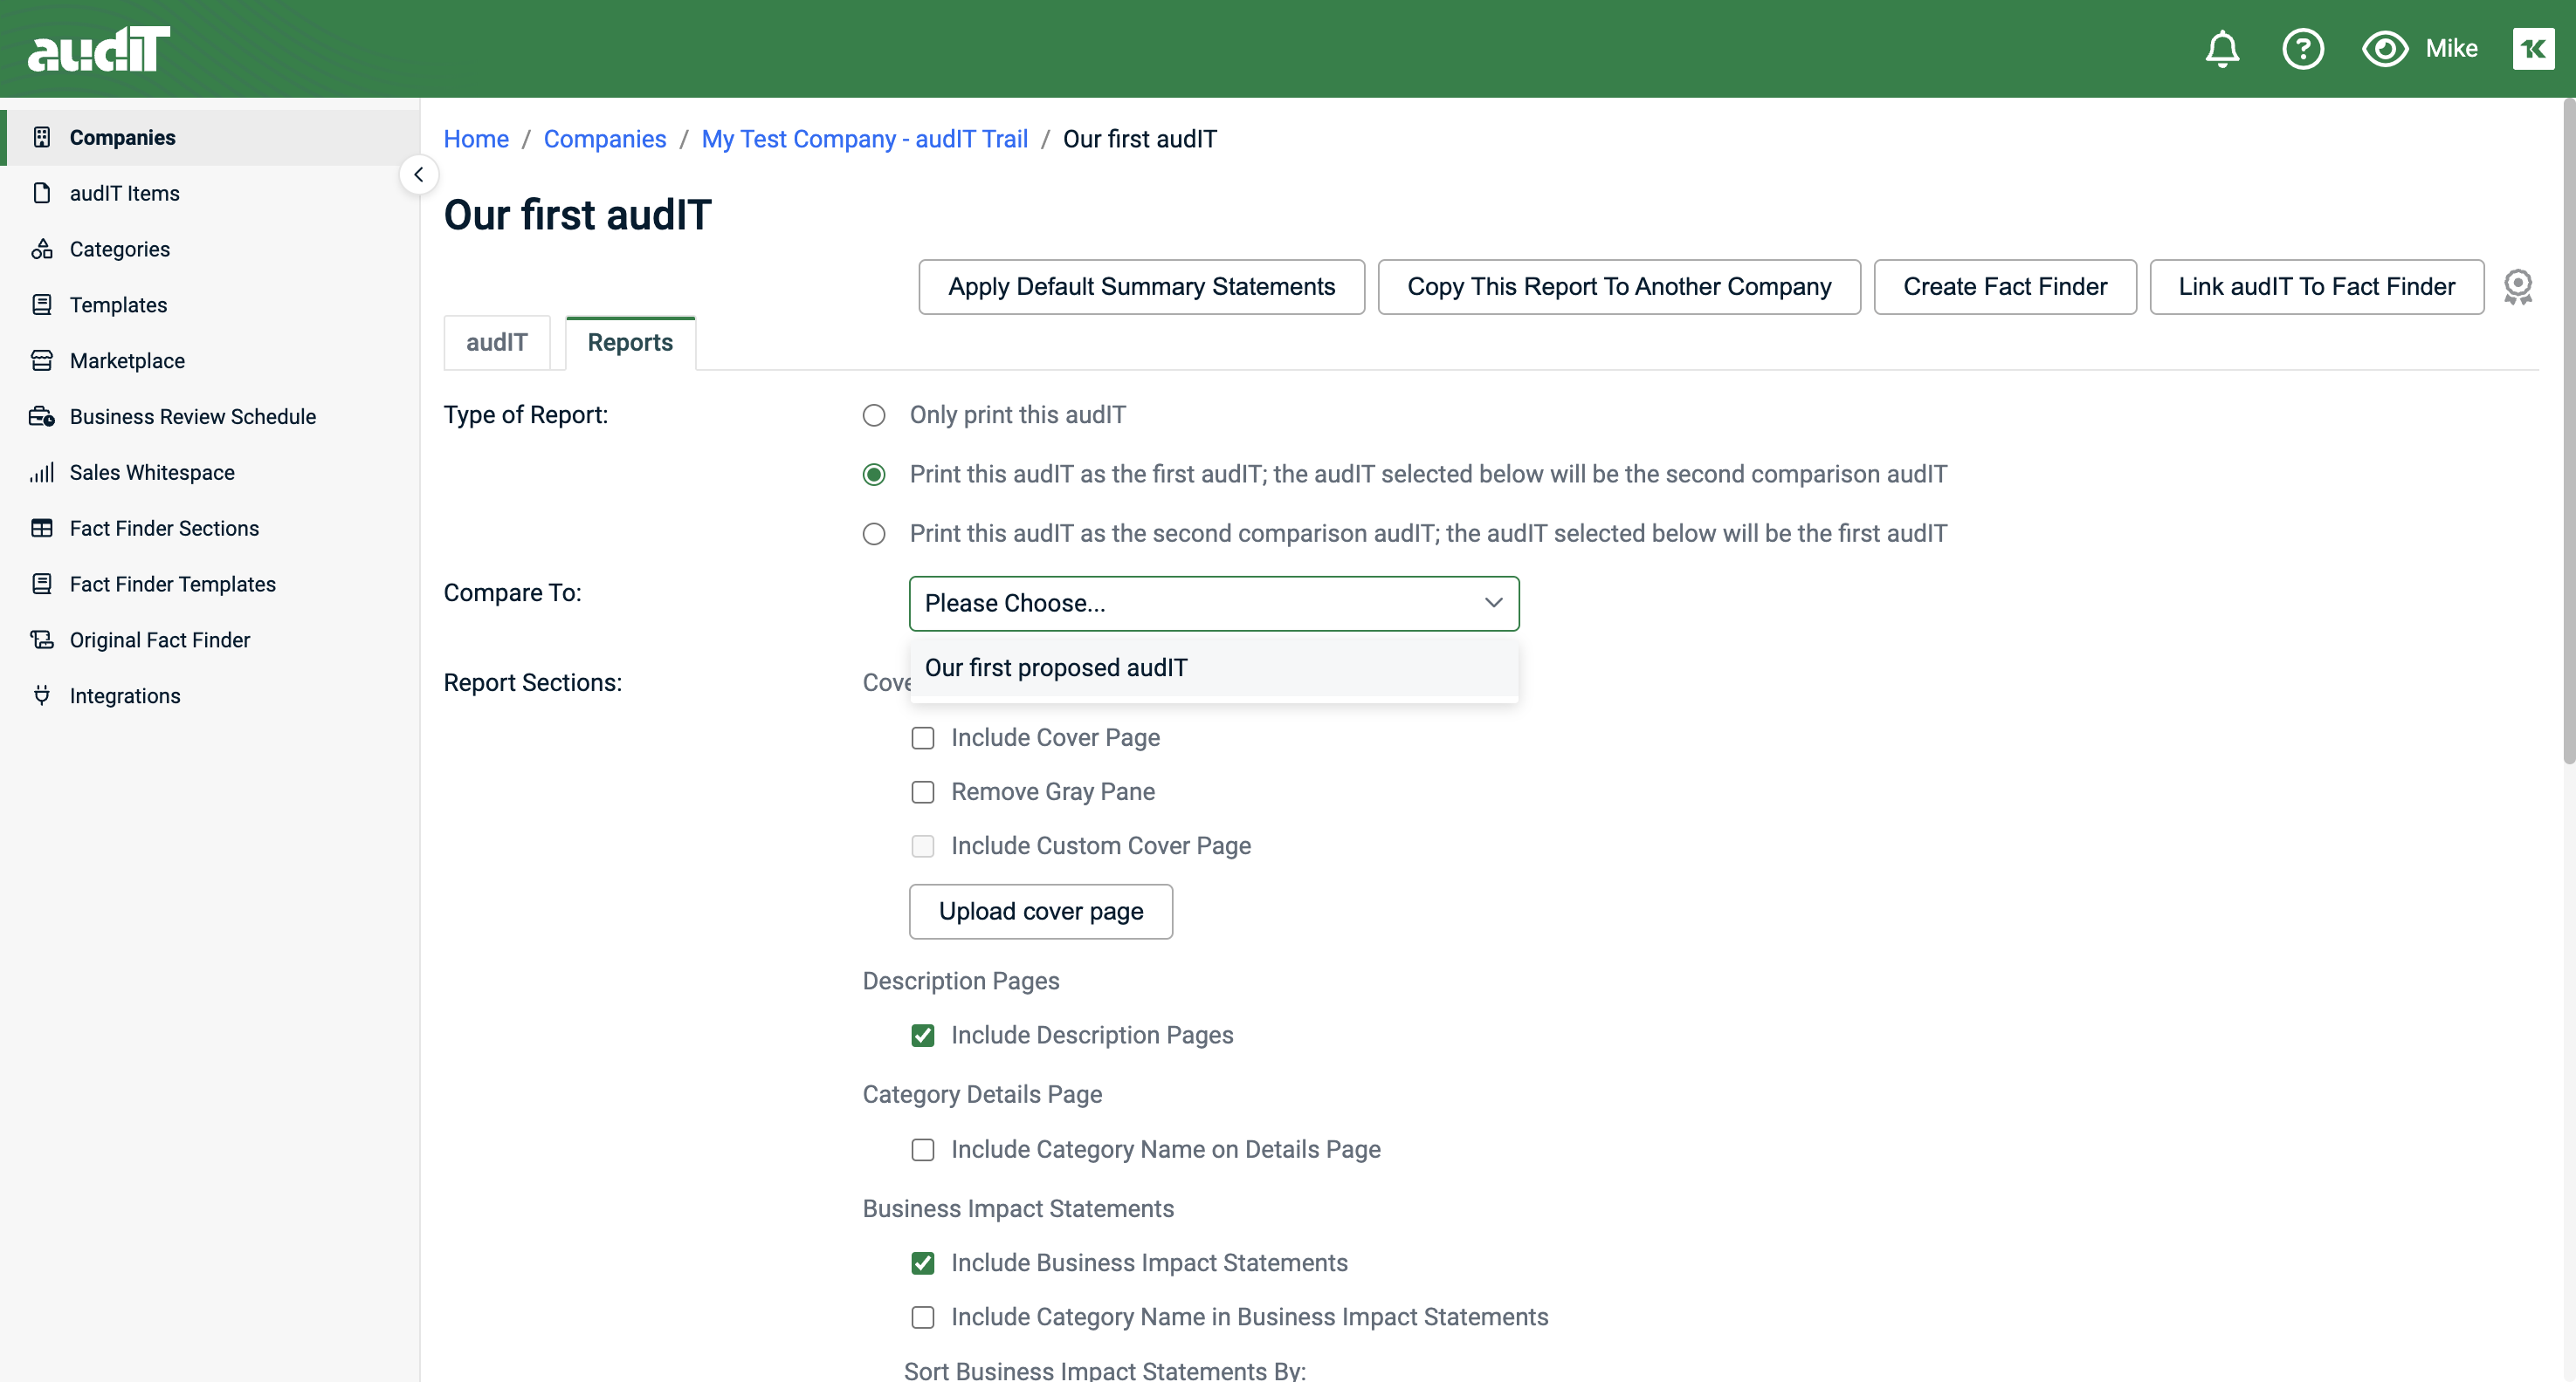Open the notifications bell icon

(x=2222, y=49)
